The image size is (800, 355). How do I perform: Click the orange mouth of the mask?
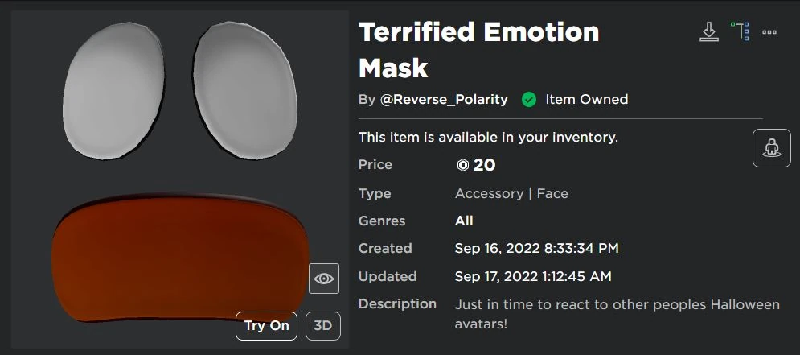(x=178, y=256)
